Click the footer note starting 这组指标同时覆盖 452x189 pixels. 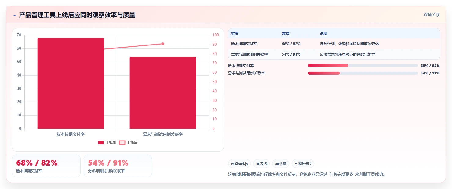coord(307,174)
